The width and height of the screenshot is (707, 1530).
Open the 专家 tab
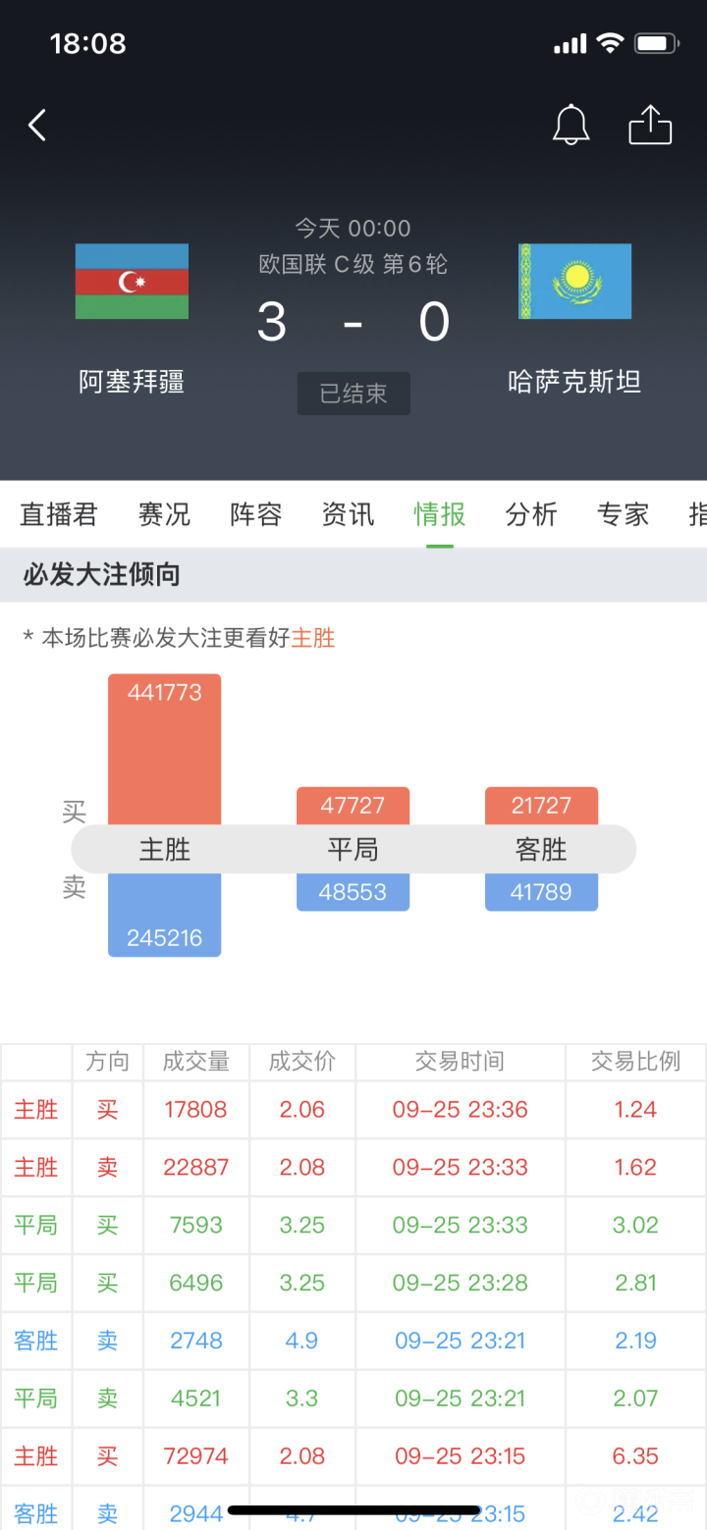pos(623,514)
